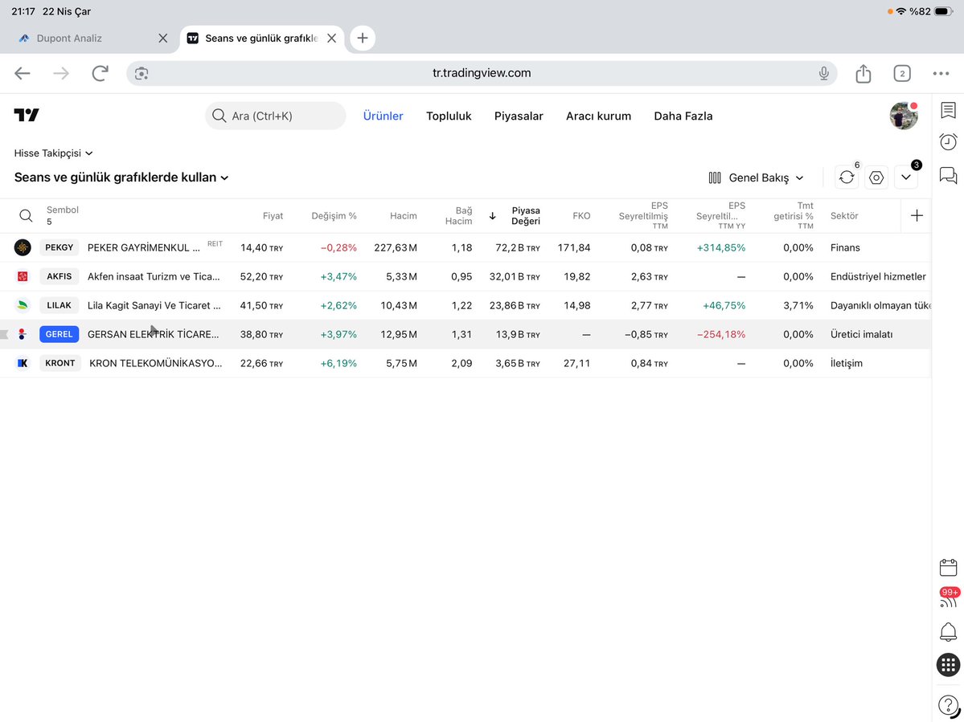Open the user profile avatar

pos(903,116)
